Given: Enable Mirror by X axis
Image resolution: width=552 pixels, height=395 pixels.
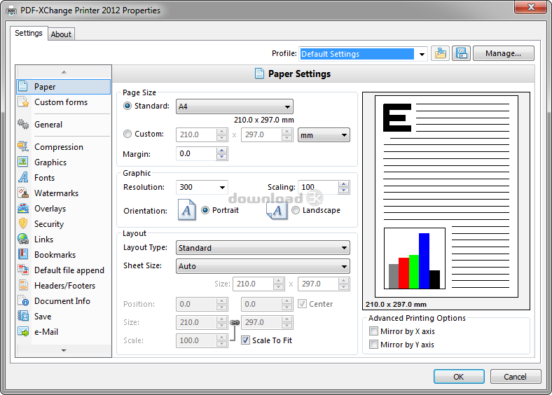Looking at the screenshot, I should pyautogui.click(x=373, y=331).
